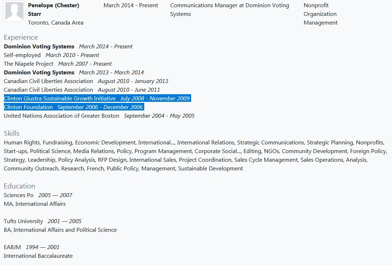Screen dimensions: 392x265
Task: Select Canadian Civil Liberties Association entry ending June 2011
Action: click(48, 90)
